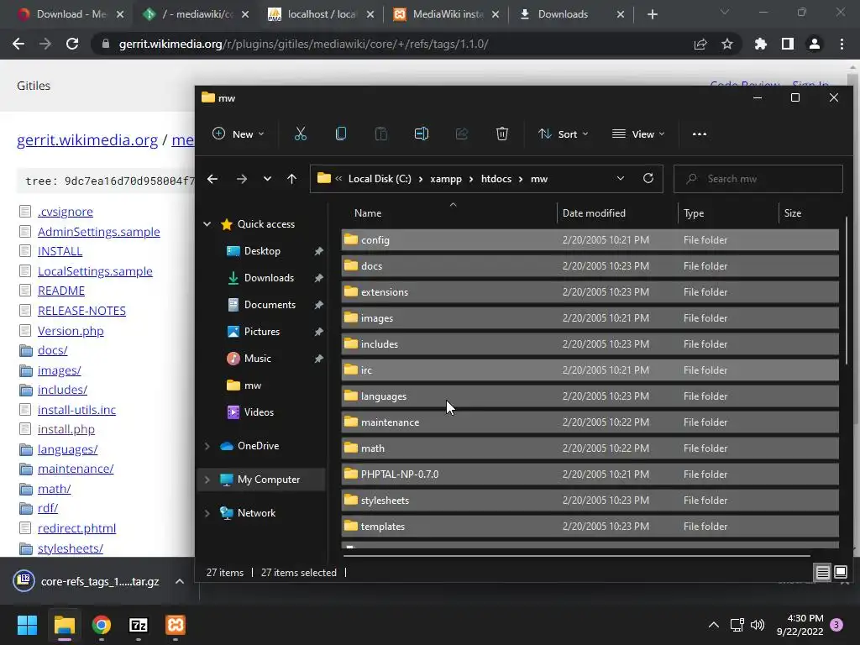Open the AdminSettings.sample link
Screen dimensions: 860x645
tap(99, 232)
